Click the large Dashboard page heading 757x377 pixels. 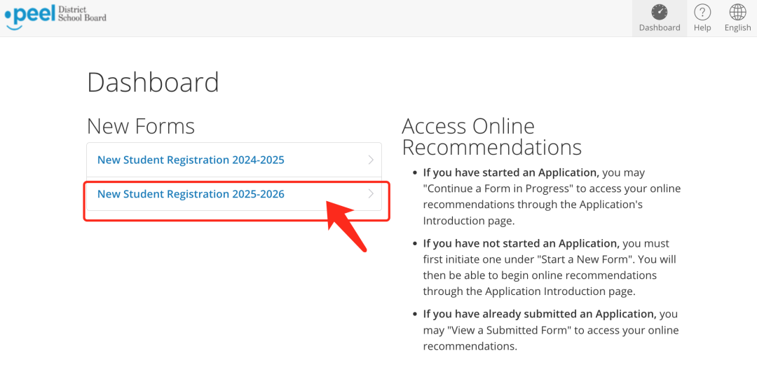click(153, 83)
